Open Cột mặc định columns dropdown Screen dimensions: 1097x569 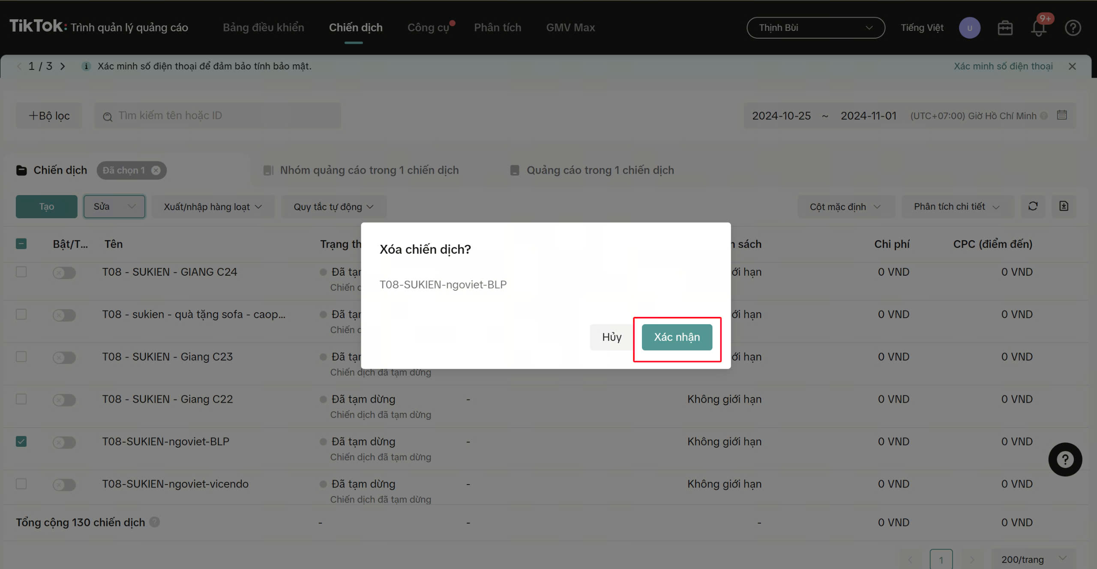(x=845, y=207)
